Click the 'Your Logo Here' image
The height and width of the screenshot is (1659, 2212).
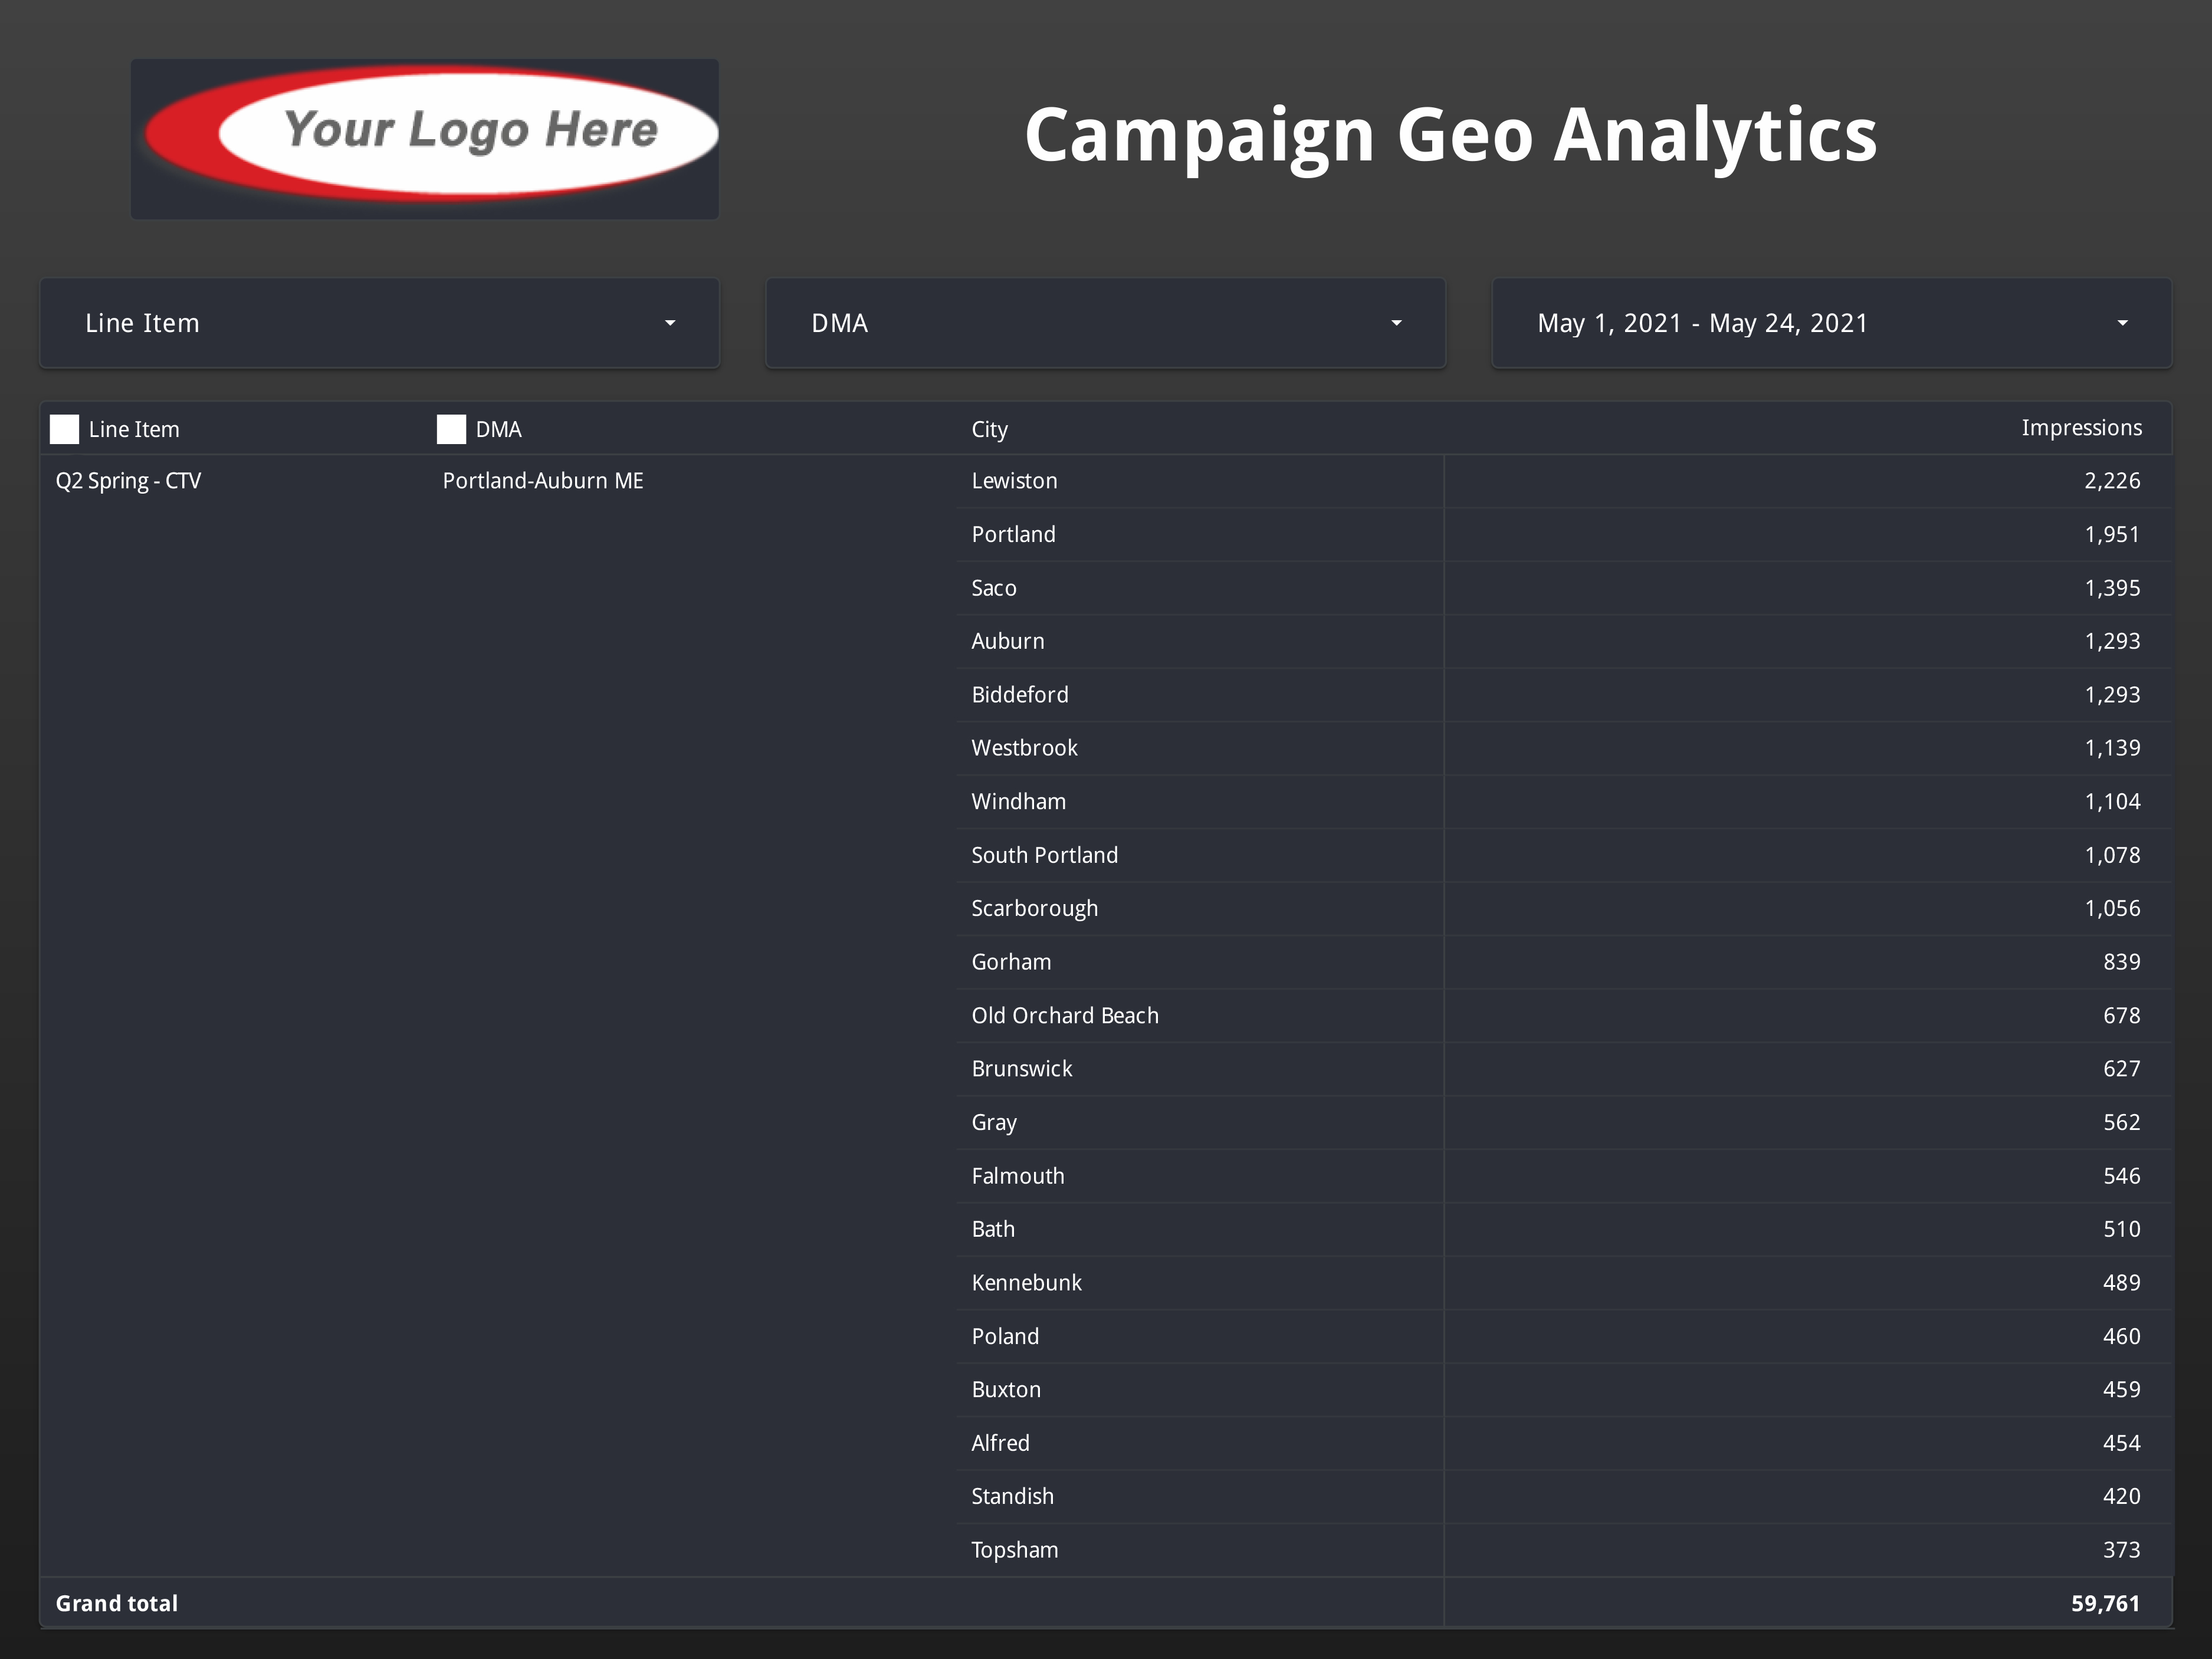[425, 138]
